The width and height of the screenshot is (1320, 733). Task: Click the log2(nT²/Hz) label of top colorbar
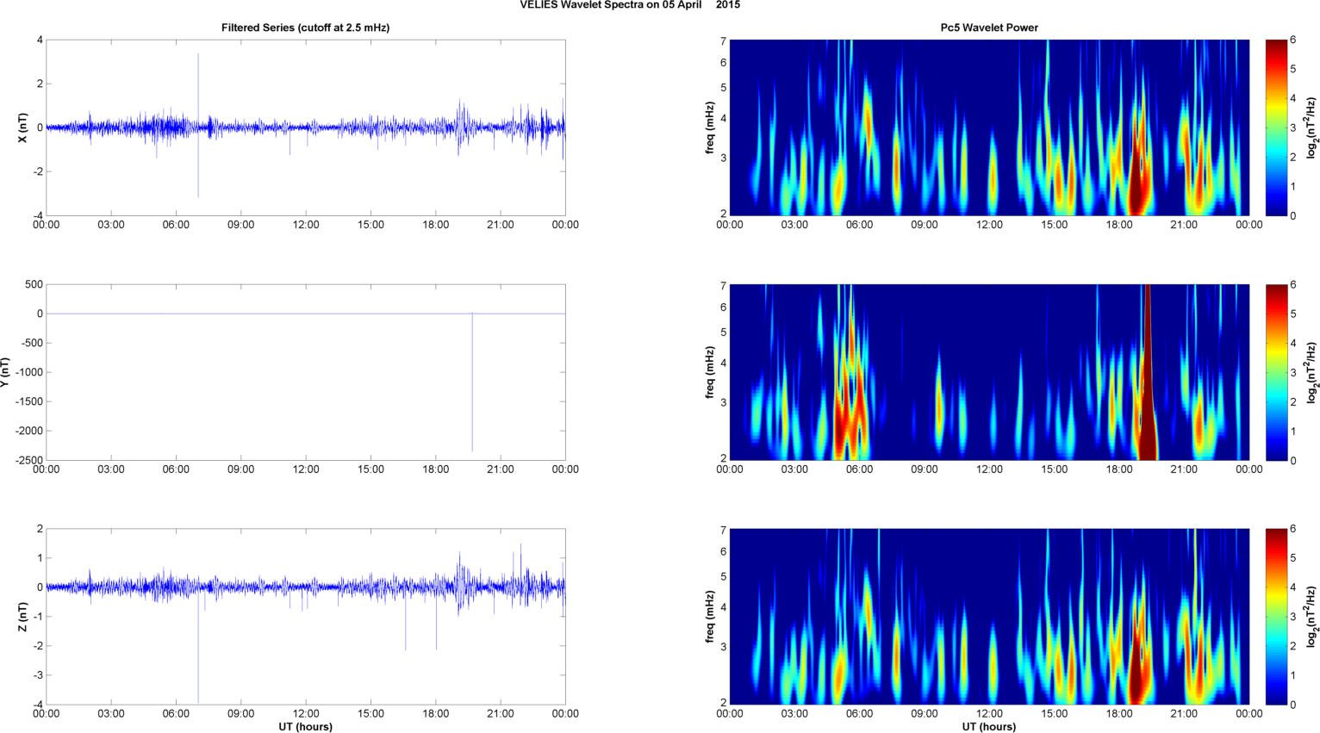1312,127
